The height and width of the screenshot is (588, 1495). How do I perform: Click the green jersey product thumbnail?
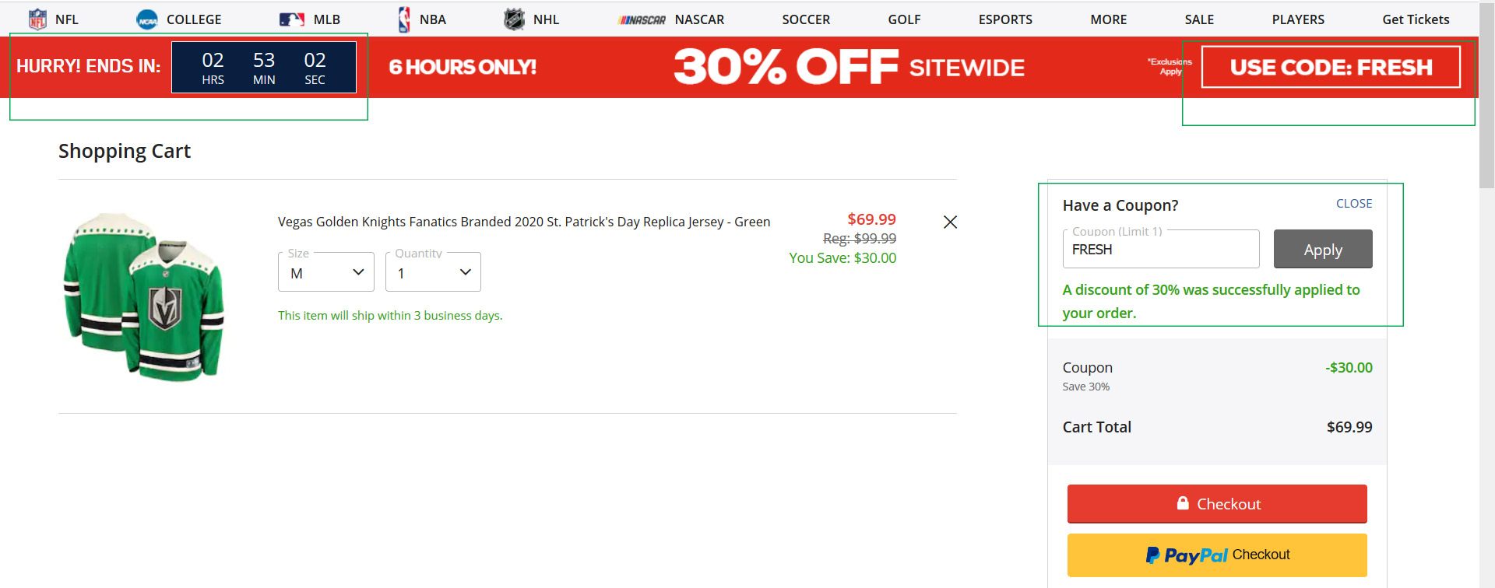[x=144, y=296]
